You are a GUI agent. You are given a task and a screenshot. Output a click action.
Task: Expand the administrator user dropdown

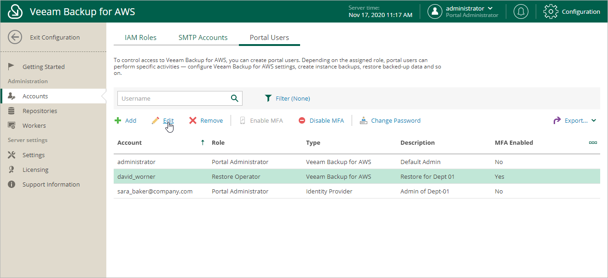[x=490, y=8]
